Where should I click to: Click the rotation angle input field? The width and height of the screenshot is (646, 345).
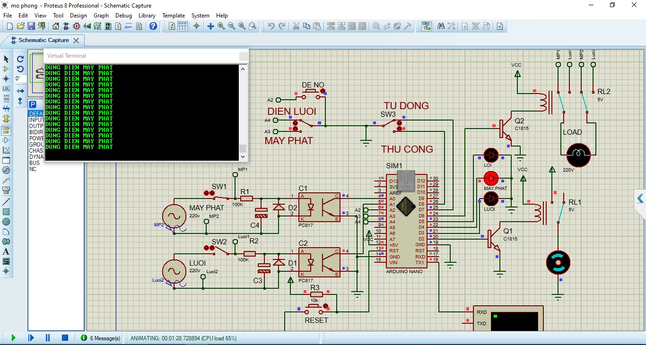pos(20,78)
